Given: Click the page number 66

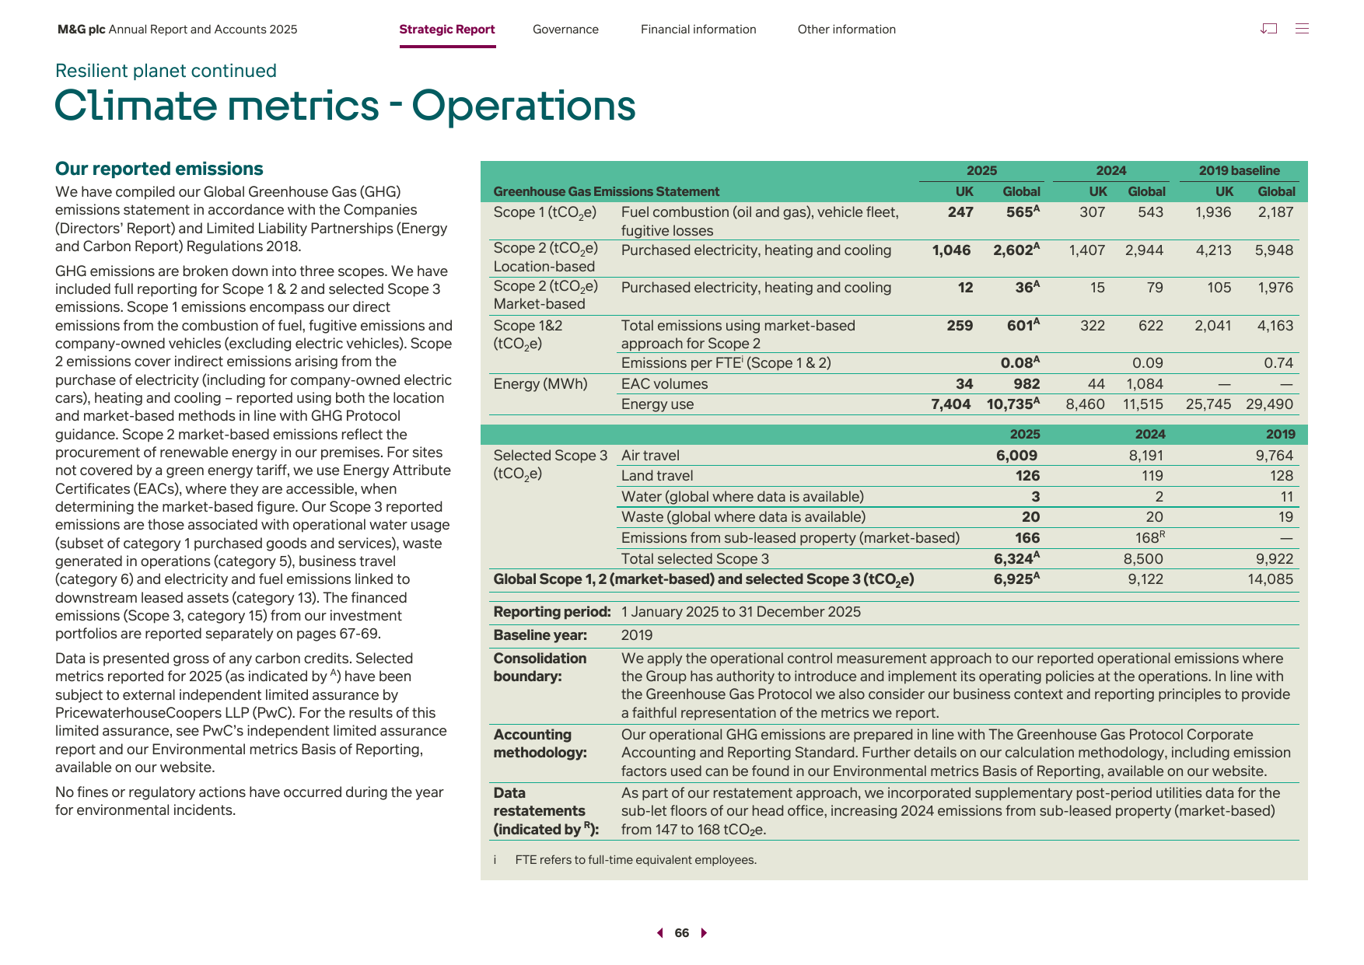Looking at the screenshot, I should (x=682, y=933).
